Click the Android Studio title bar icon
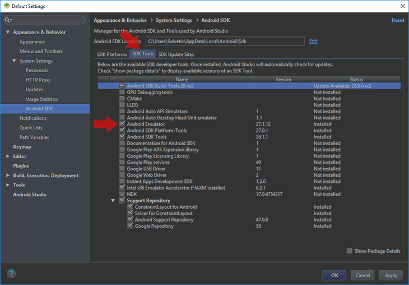Viewport: 409px width, 285px height. (x=6, y=6)
